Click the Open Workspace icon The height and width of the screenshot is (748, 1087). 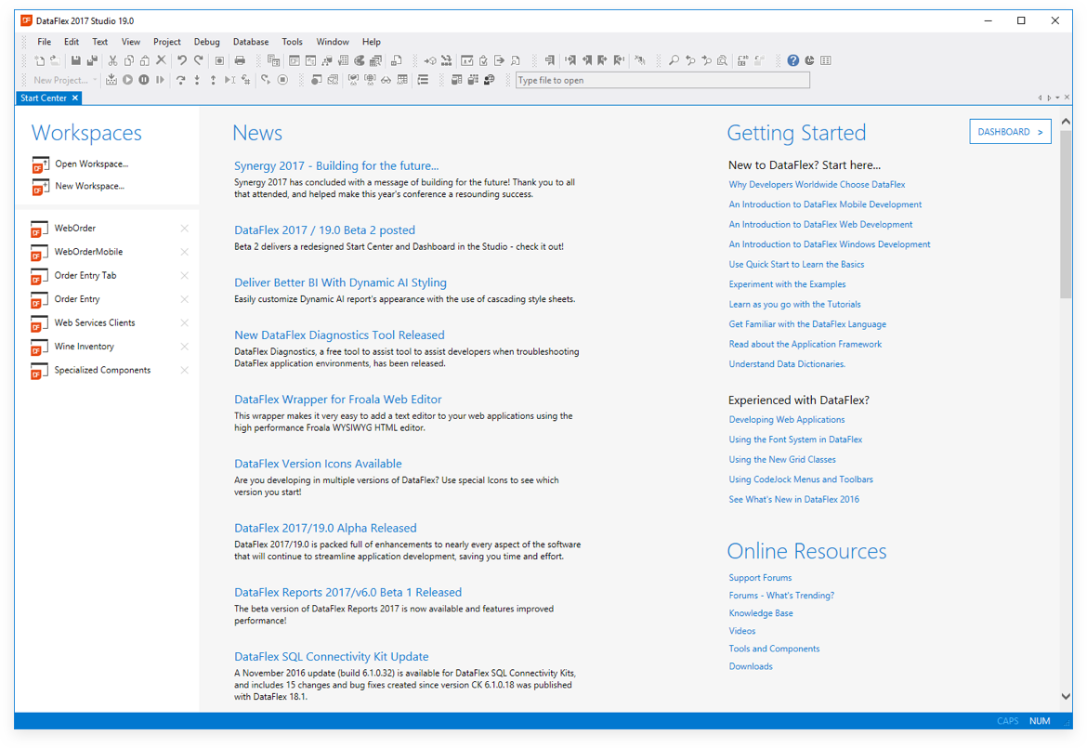(40, 164)
